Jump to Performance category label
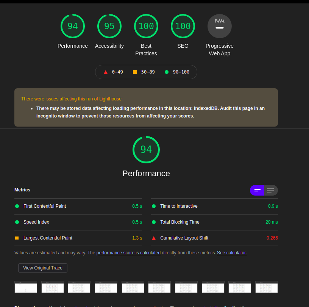Viewport: 309px width, 307px height. tap(73, 46)
